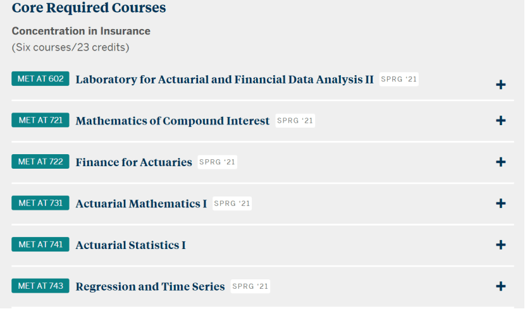Click the MET AT 602 course code badge
The image size is (525, 309).
pos(40,79)
